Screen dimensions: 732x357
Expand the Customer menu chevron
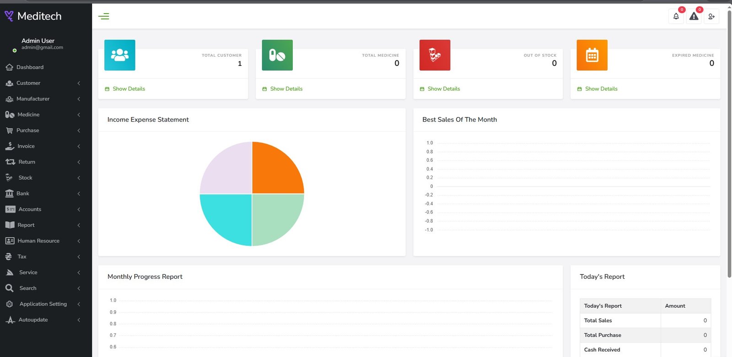tap(79, 83)
